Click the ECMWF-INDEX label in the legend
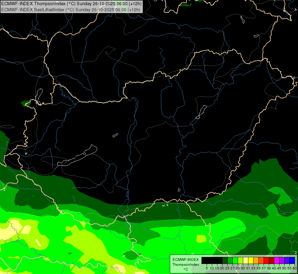This screenshot has height=274, width=298. coord(185,260)
